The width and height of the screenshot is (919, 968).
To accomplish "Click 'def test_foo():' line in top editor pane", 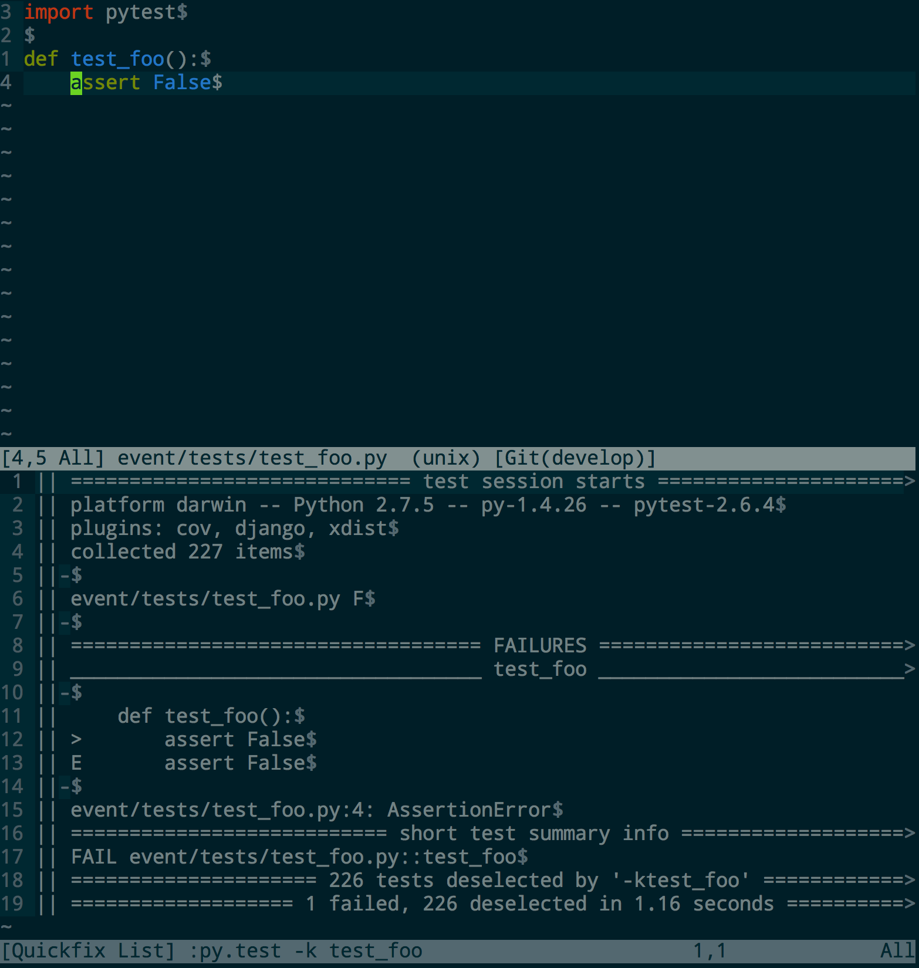I will pos(117,59).
